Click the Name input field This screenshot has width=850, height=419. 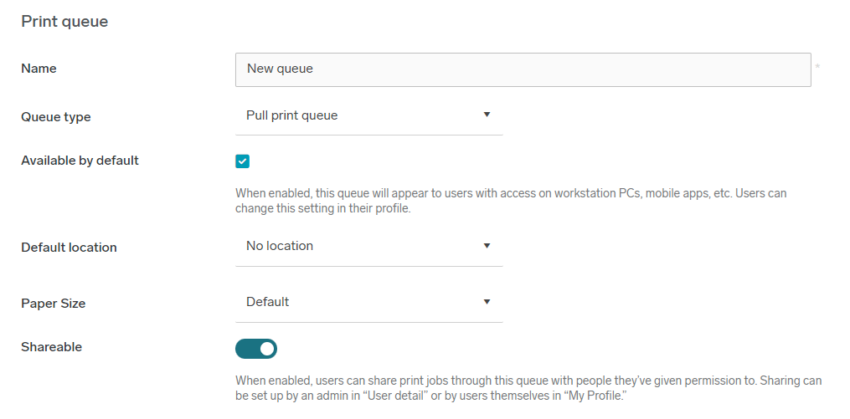coord(523,69)
